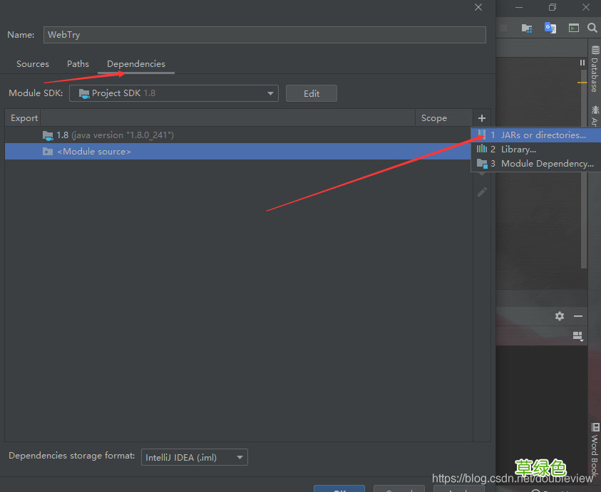Choose the Library… menu entry
601x492 pixels.
(x=536, y=150)
